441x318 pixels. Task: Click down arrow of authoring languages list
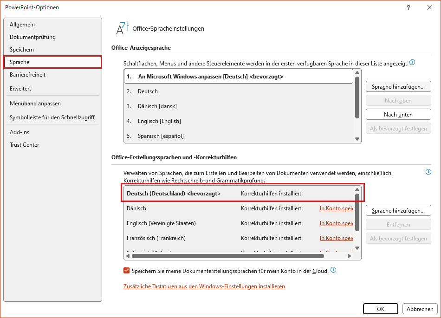[357, 248]
